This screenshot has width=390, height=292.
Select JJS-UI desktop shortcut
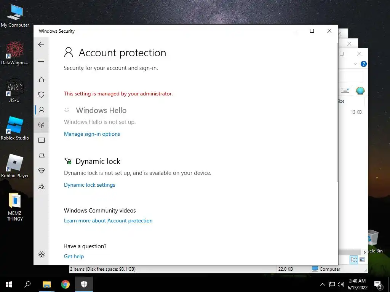pos(15,90)
